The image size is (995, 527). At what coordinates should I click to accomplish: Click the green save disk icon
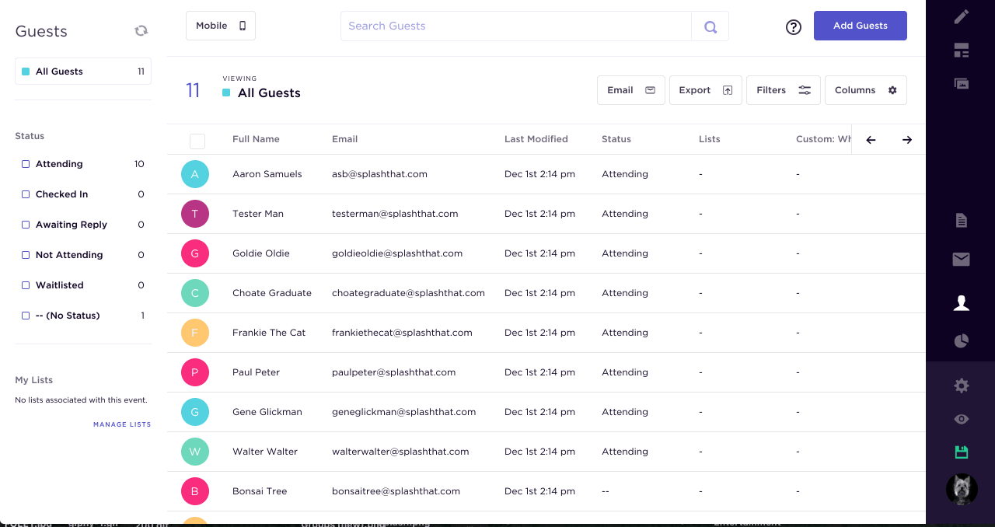(962, 452)
